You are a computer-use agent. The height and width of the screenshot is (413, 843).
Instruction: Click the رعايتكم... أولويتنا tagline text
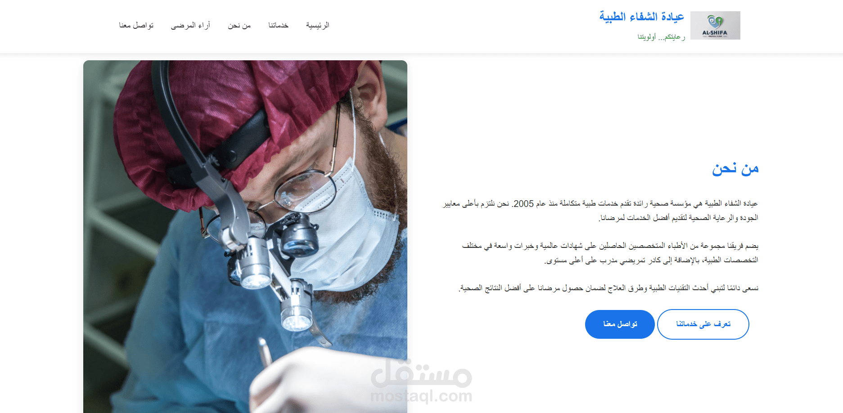(661, 36)
